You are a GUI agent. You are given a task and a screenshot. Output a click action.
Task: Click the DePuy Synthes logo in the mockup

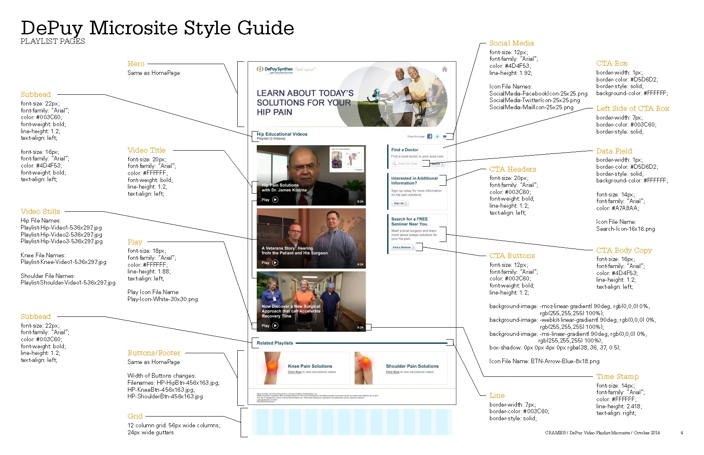275,69
